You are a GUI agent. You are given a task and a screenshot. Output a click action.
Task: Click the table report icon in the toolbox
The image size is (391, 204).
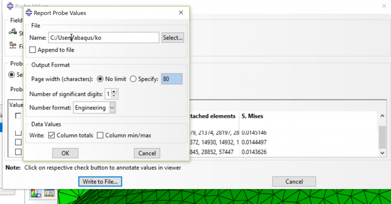(x=49, y=193)
